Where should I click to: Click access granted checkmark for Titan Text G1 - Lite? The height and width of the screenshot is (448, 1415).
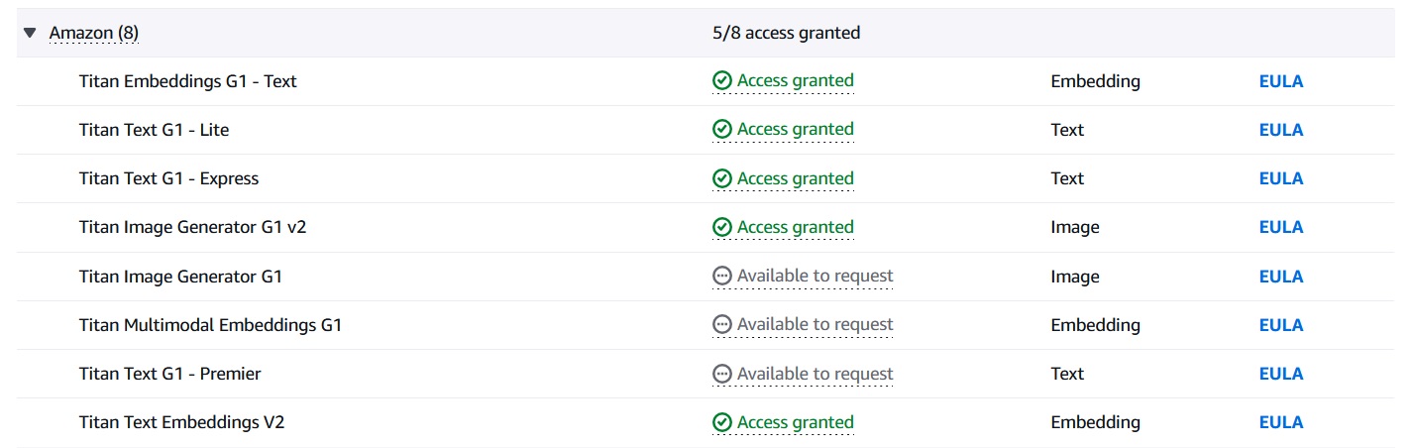[x=722, y=130]
